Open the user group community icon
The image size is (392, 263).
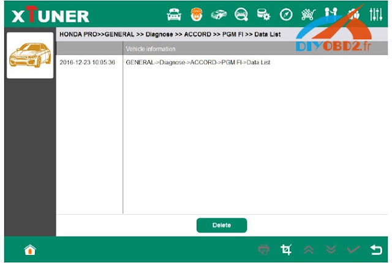point(353,14)
